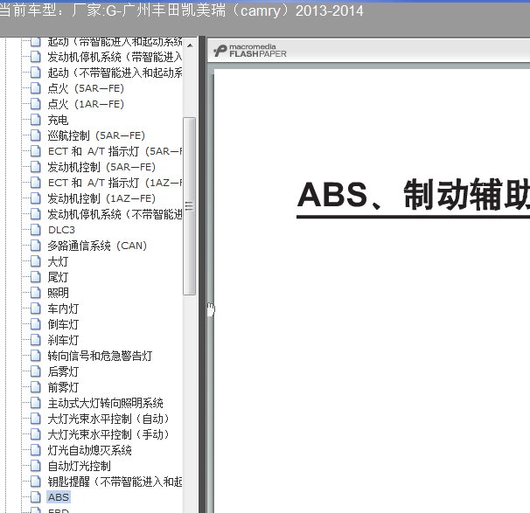Viewport: 530px width, 513px height.
Task: Click the tree scrollbar up arrow
Action: pos(190,45)
